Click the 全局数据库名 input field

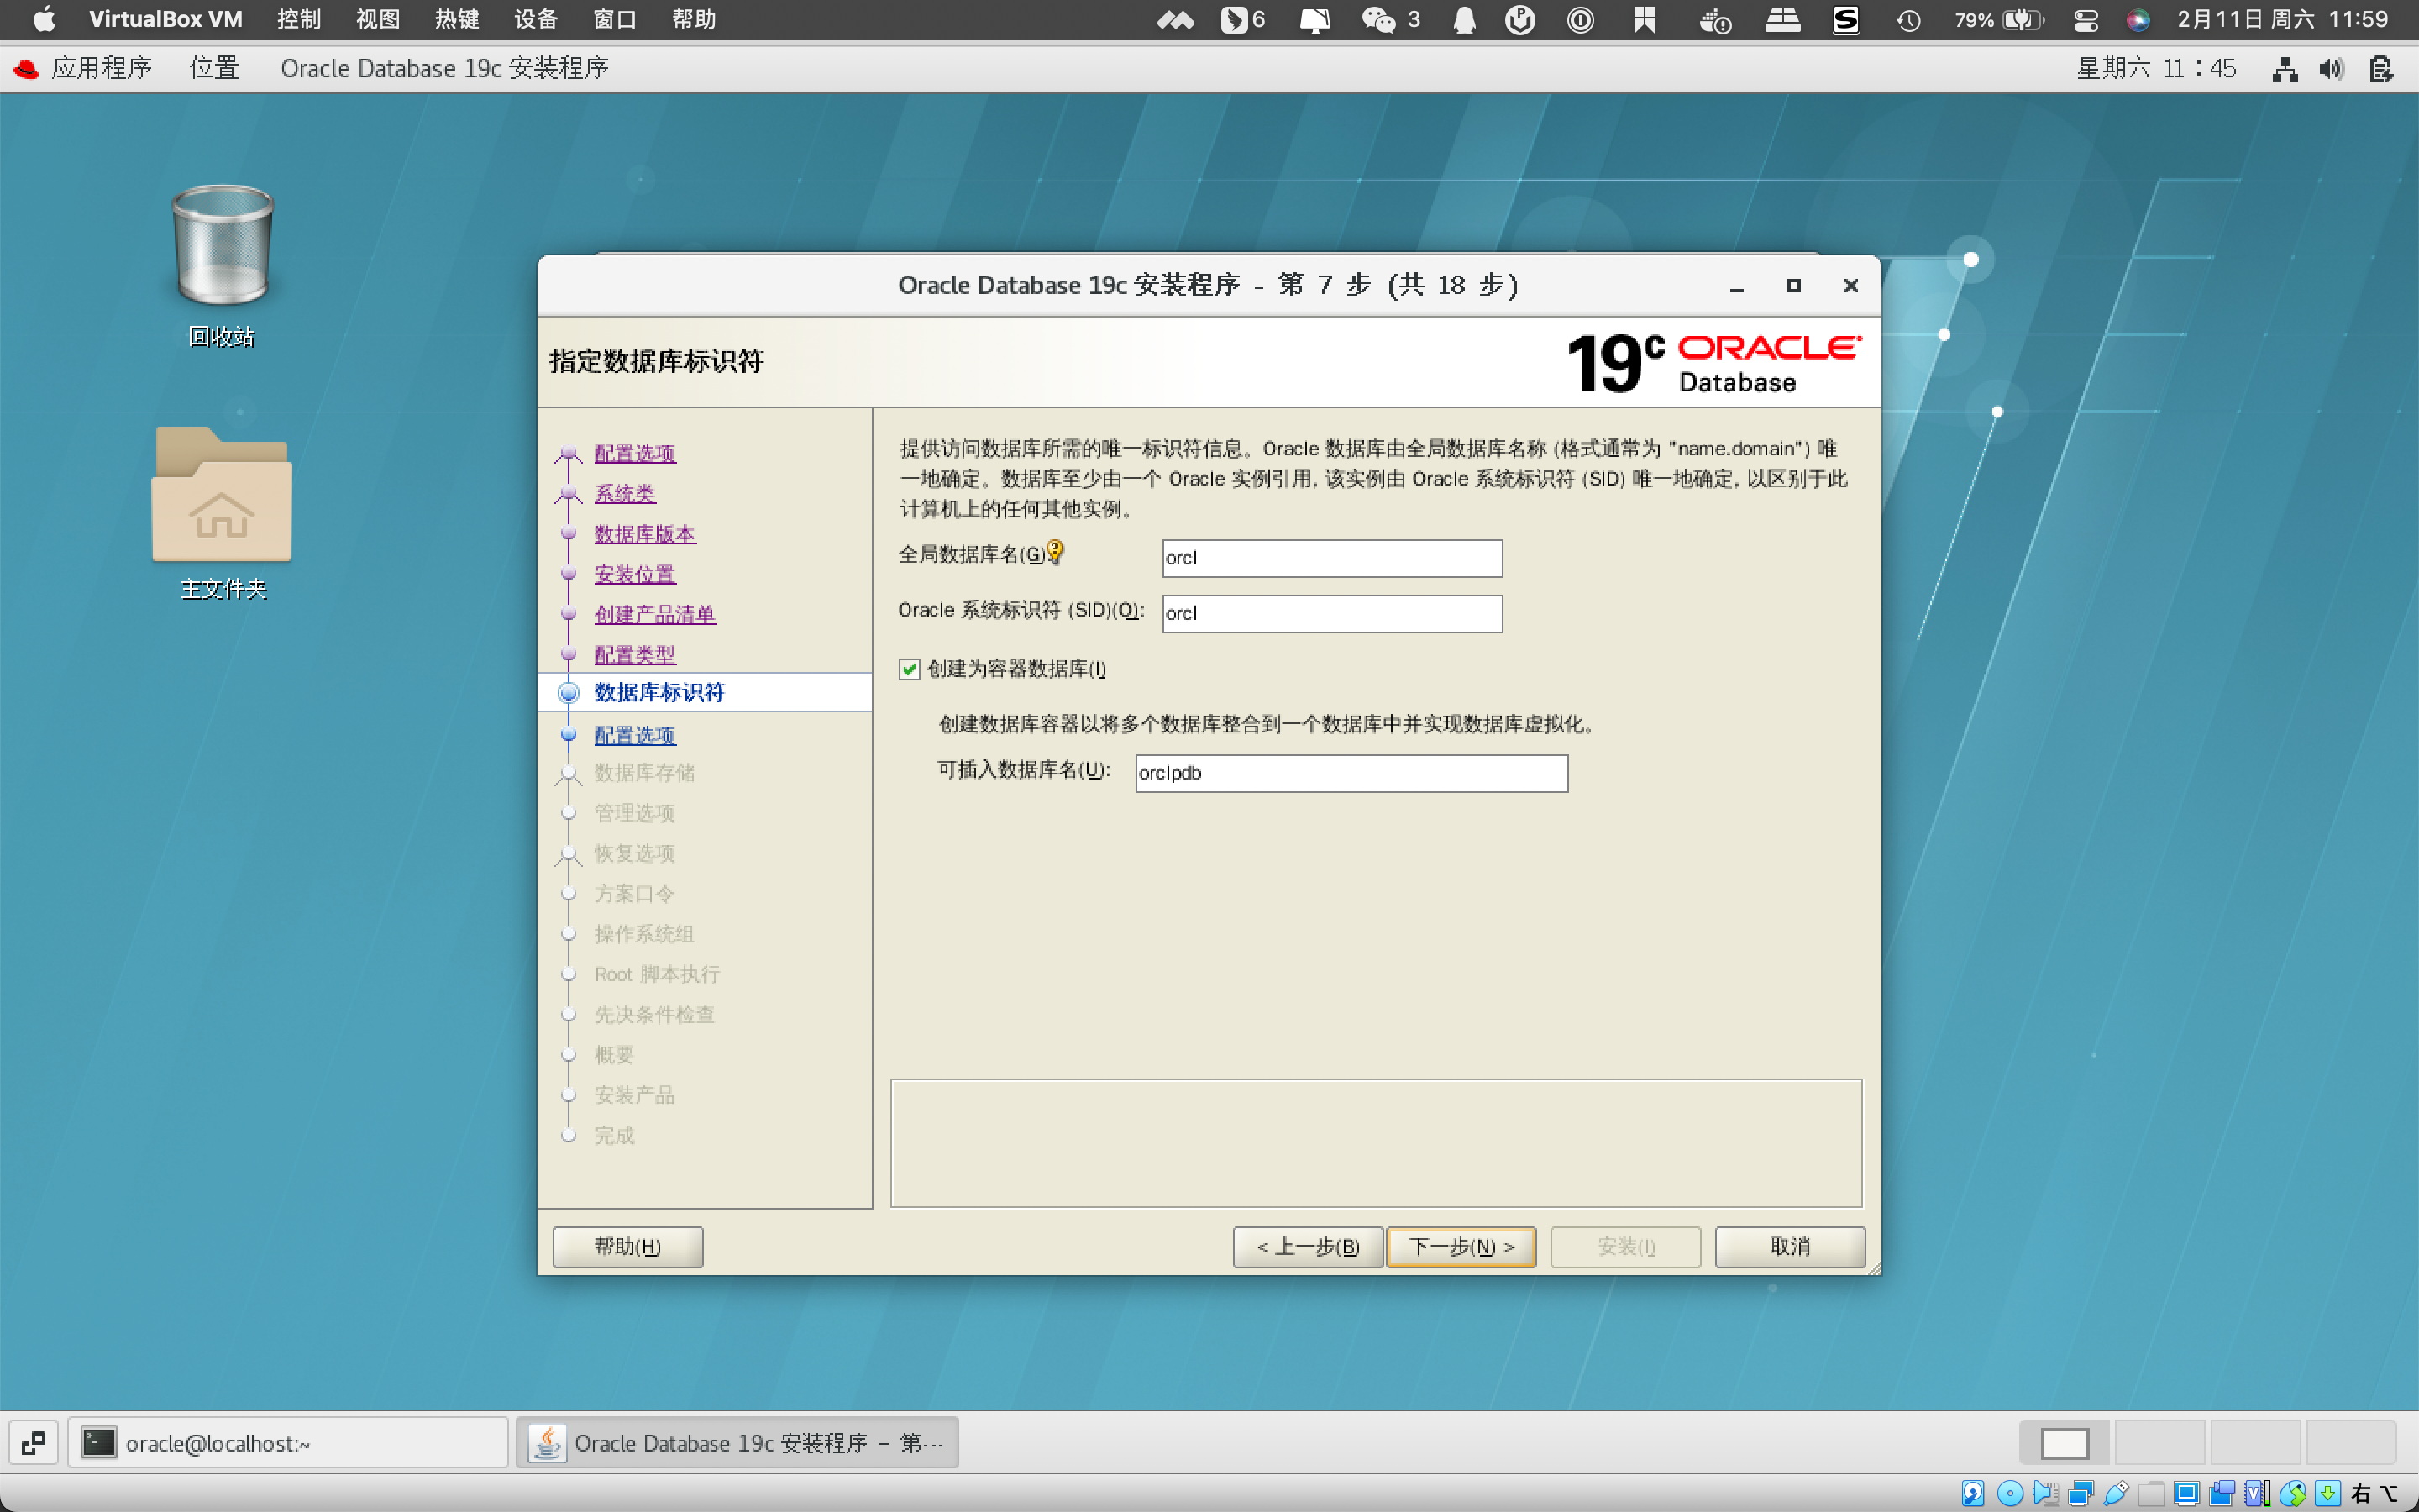[1331, 558]
